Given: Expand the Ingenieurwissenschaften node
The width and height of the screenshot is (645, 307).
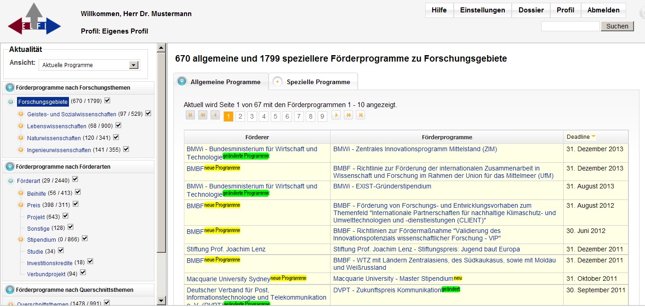Looking at the screenshot, I should pyautogui.click(x=21, y=150).
